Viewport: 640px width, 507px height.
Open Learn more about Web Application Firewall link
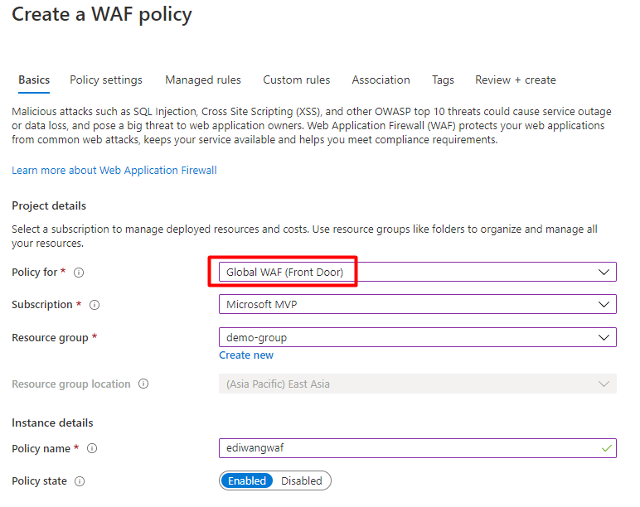point(114,170)
